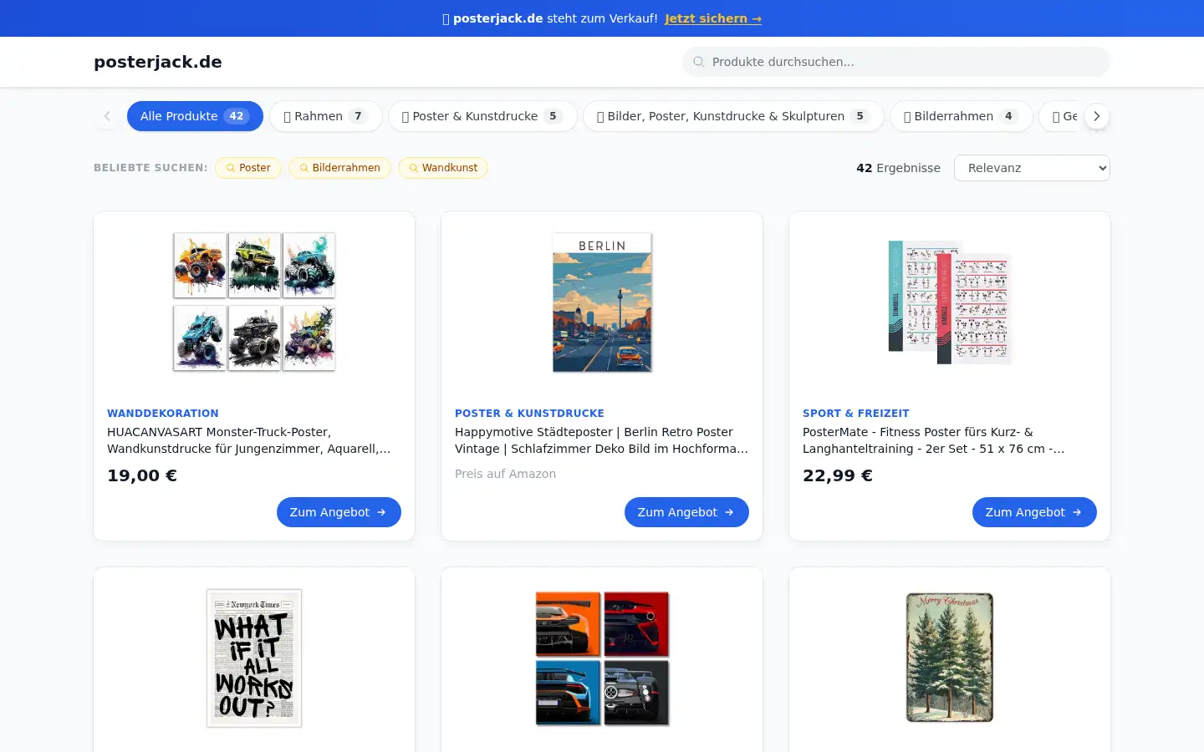
Task: Click the sports car four-panel poster image
Action: (602, 658)
